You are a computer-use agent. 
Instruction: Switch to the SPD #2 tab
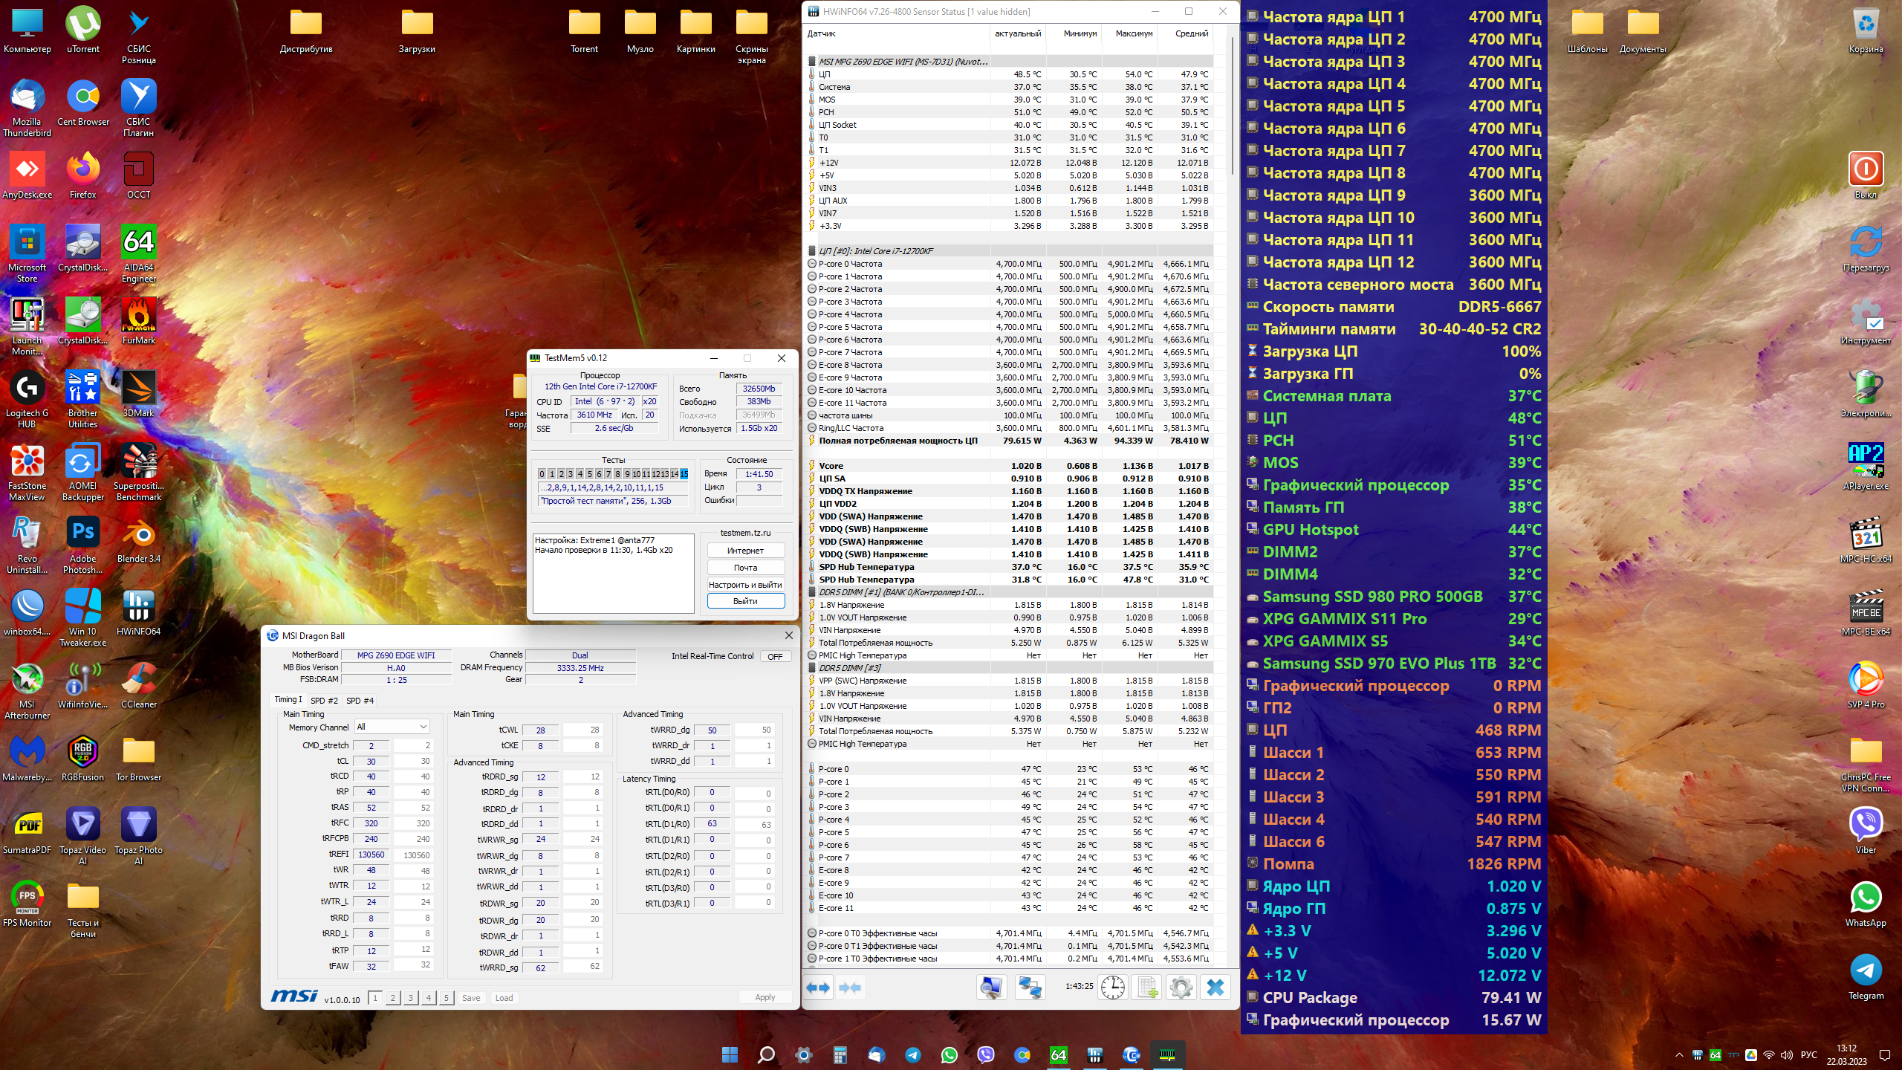324,701
